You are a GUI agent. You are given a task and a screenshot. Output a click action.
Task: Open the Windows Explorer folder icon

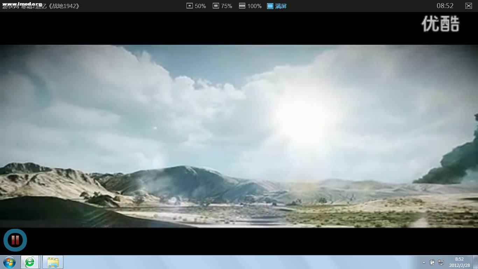pyautogui.click(x=53, y=262)
